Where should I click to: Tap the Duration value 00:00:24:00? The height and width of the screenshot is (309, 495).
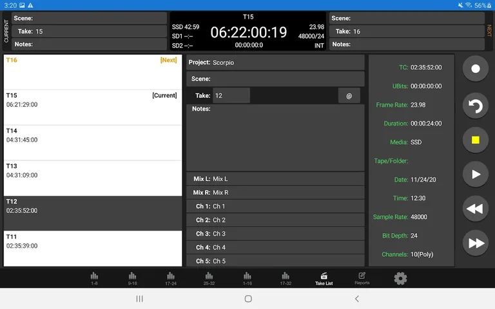[426, 124]
